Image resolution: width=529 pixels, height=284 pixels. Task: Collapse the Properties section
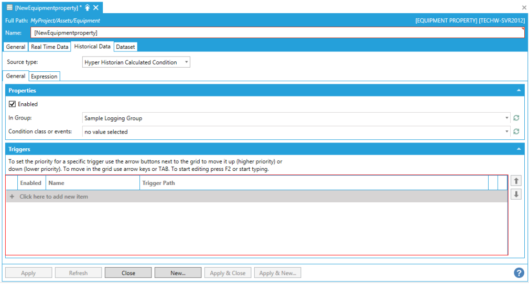click(x=519, y=91)
